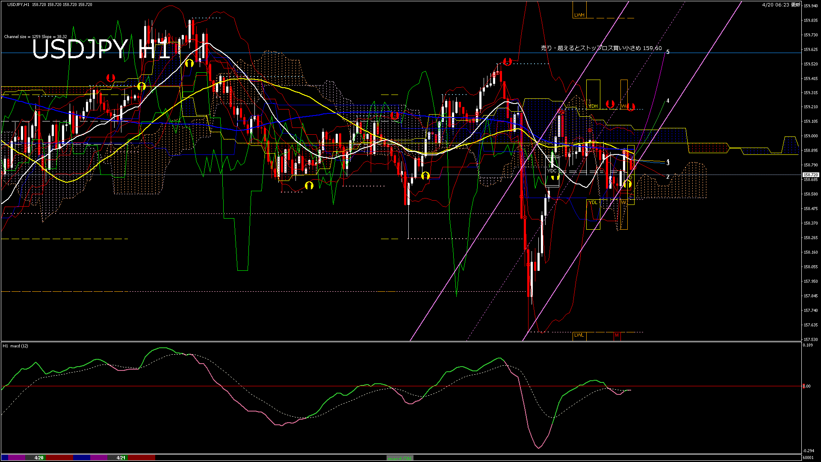Toggle the macd ON button

[x=400, y=458]
